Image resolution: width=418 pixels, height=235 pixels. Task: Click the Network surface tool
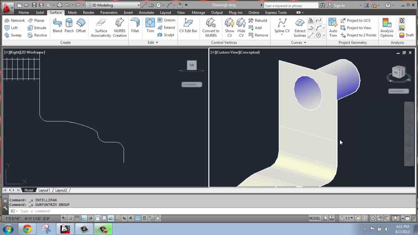(15, 20)
